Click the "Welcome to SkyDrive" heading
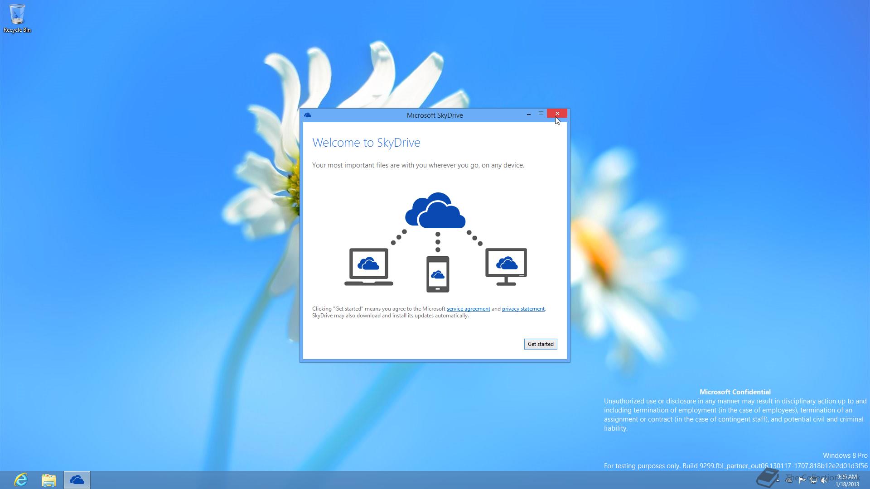The height and width of the screenshot is (489, 870). click(366, 143)
